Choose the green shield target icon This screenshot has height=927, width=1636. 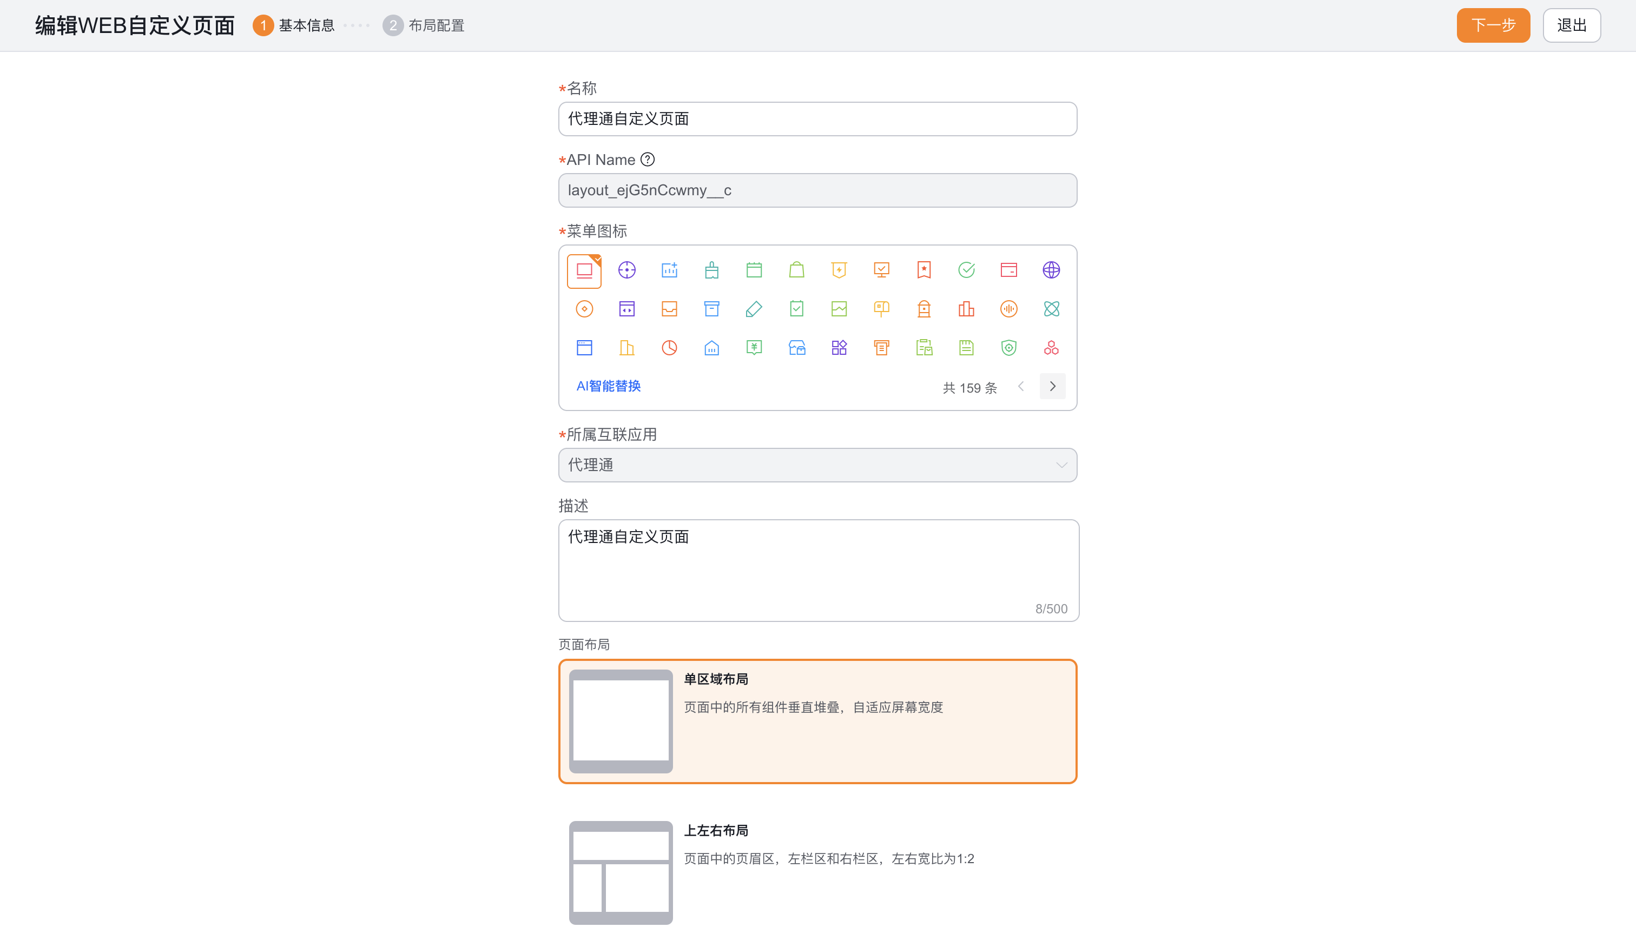[x=1009, y=348]
